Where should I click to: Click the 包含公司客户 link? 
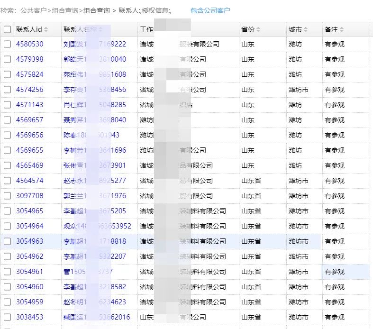(210, 10)
